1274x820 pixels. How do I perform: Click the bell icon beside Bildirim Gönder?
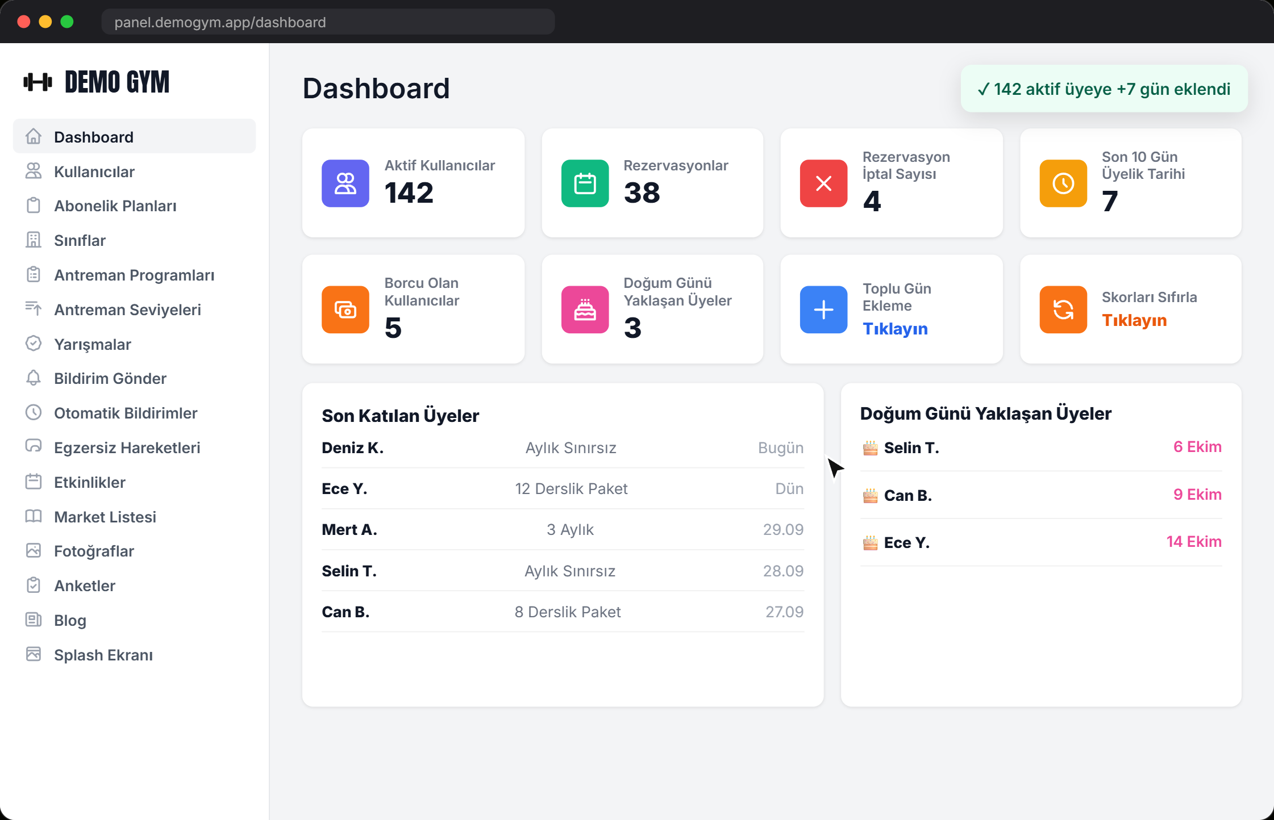coord(34,378)
